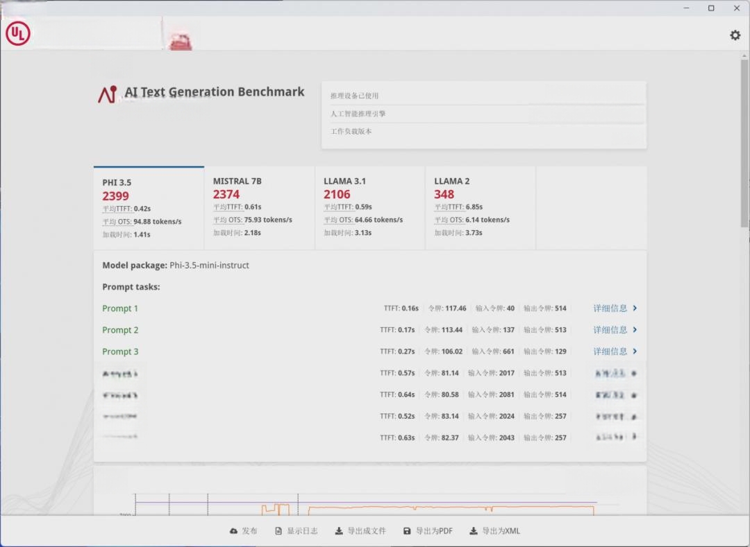750x547 pixels.
Task: Click Model package Phi-3.5-mini-instruct text
Action: point(176,265)
